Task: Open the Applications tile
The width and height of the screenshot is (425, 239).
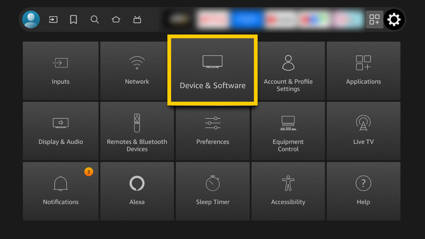Action: (x=363, y=71)
